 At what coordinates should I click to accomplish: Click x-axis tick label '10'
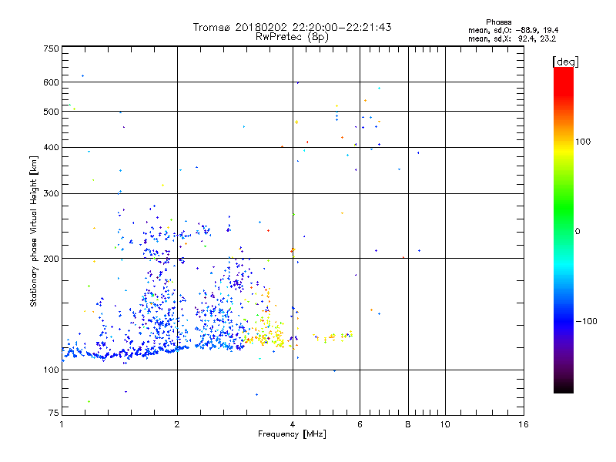point(445,424)
